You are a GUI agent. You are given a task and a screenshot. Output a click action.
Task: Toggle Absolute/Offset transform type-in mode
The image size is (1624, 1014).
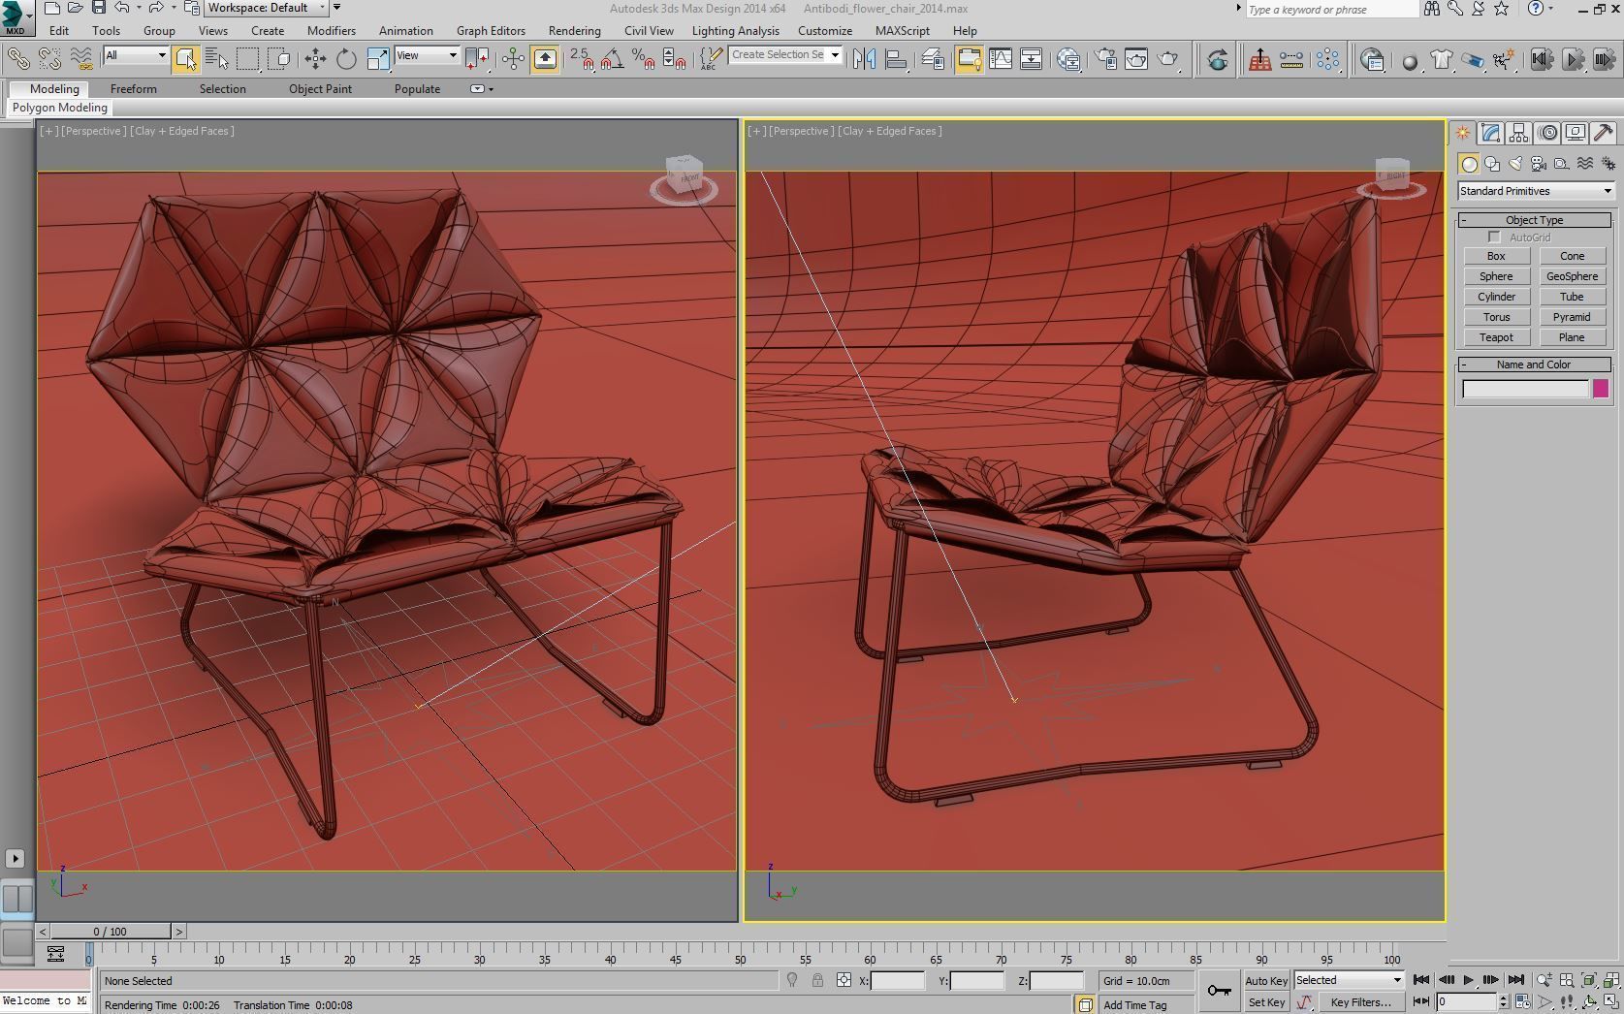[x=844, y=980]
